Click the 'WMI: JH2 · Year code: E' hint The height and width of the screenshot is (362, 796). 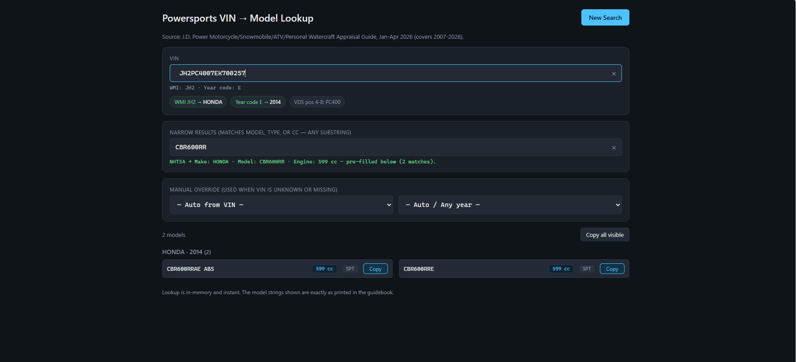tap(205, 88)
